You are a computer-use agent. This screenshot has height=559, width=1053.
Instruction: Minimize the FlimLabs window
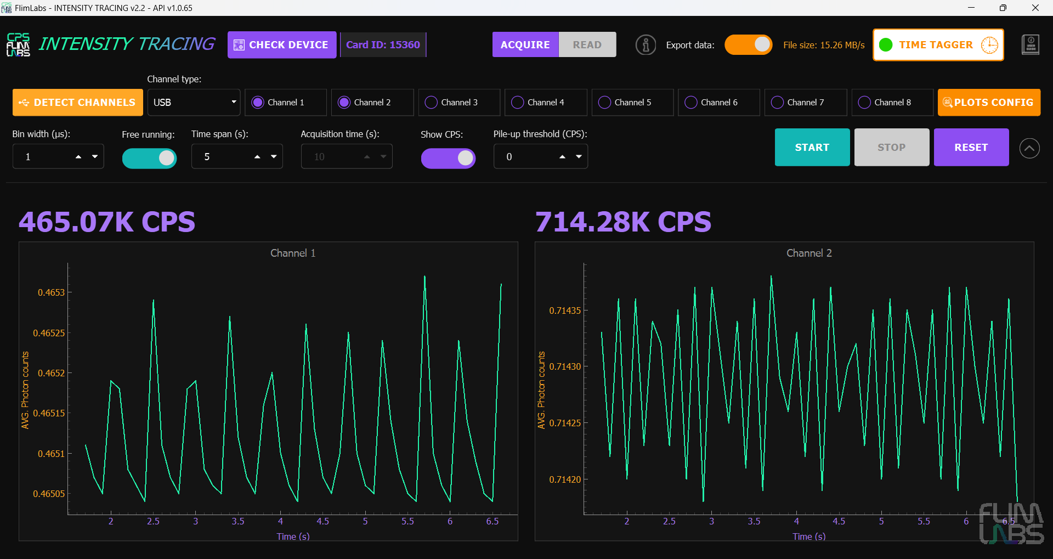tap(971, 8)
